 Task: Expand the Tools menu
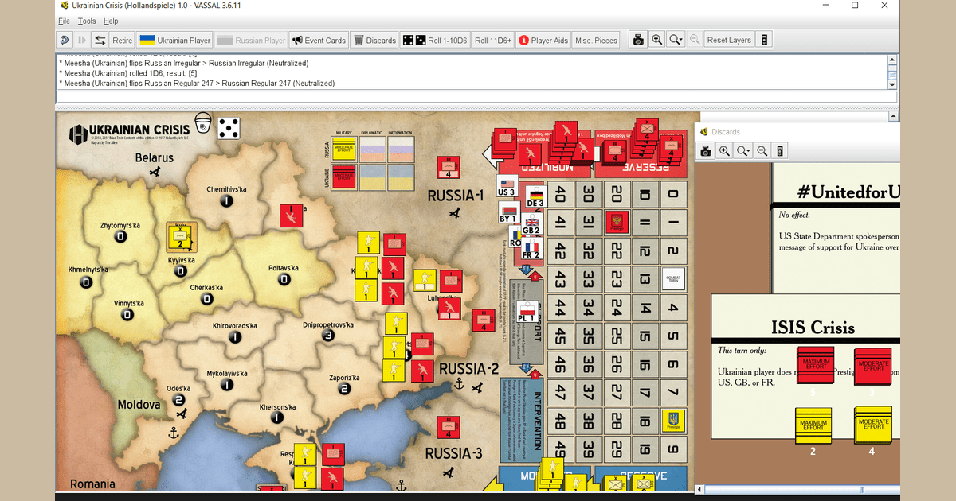coord(86,21)
